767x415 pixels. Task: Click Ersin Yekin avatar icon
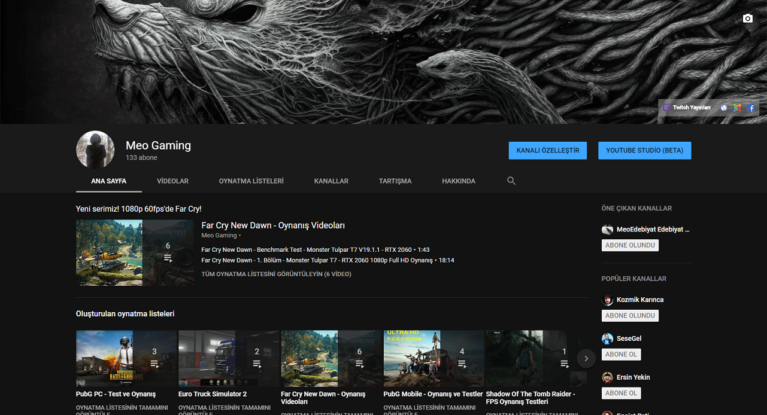click(607, 378)
